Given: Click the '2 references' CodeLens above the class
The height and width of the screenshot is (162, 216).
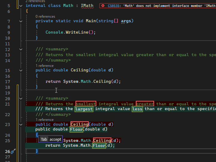Looking at the screenshot, I should (35, 1).
